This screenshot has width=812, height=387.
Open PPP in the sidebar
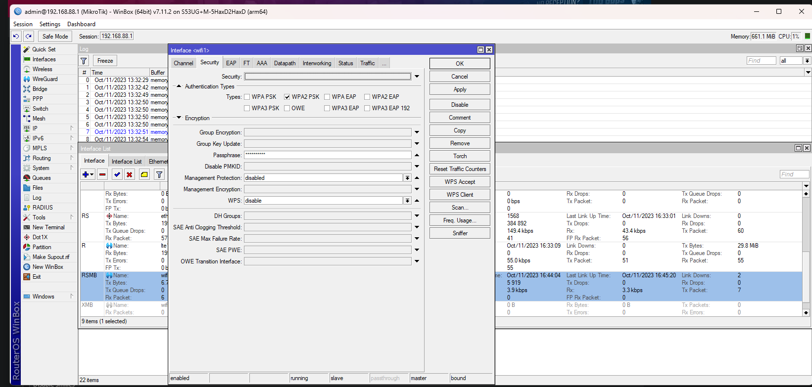click(38, 99)
